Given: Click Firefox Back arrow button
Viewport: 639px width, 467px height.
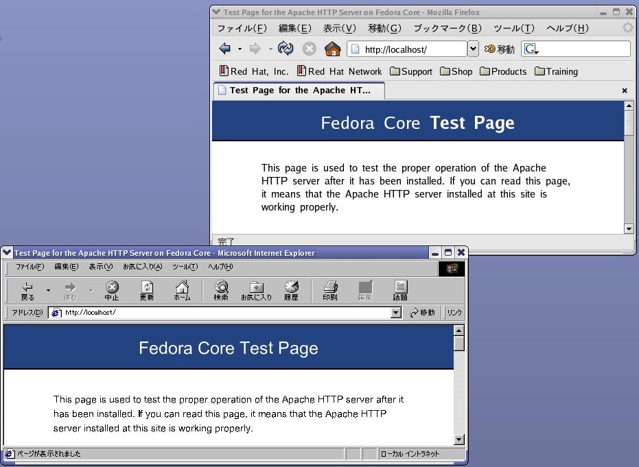Looking at the screenshot, I should coord(224,49).
